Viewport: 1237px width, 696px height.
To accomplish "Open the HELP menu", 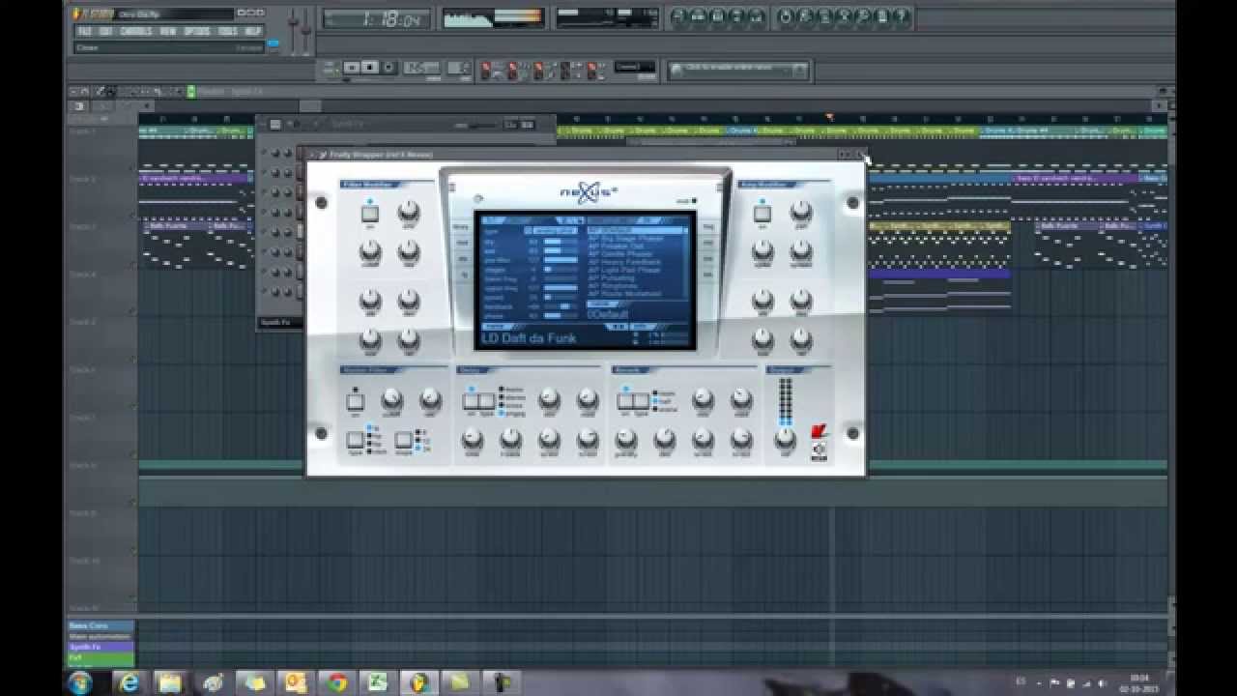I will point(253,31).
